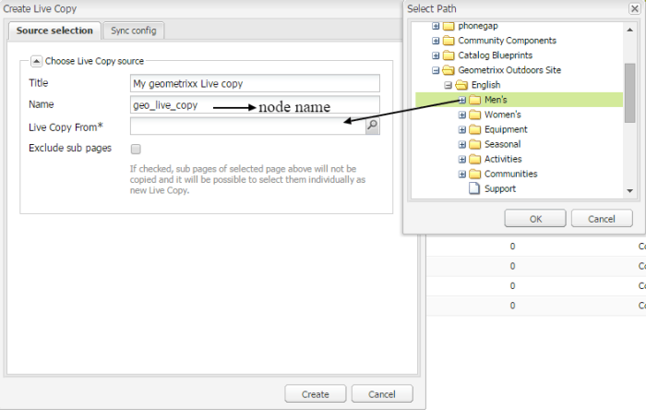Click the Equipment folder icon
The width and height of the screenshot is (646, 410).
coord(474,129)
